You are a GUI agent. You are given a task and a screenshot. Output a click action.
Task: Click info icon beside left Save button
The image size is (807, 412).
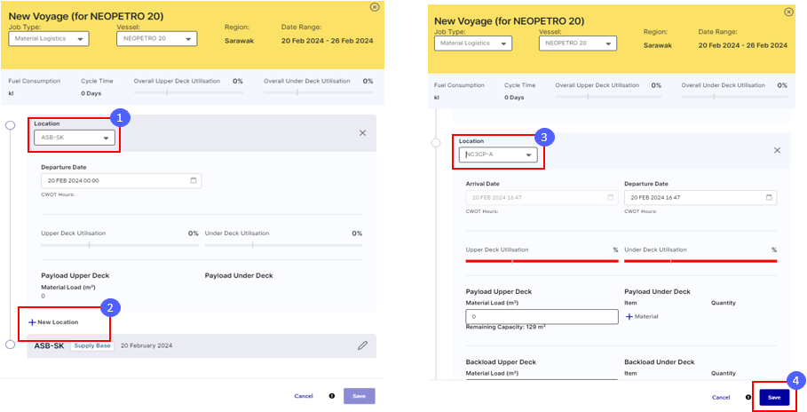point(332,396)
